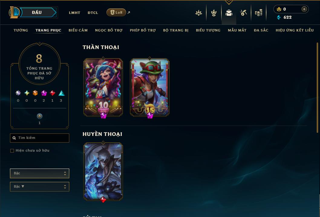Expand the first Bậc dropdown
Image resolution: width=320 pixels, height=217 pixels.
(40, 173)
